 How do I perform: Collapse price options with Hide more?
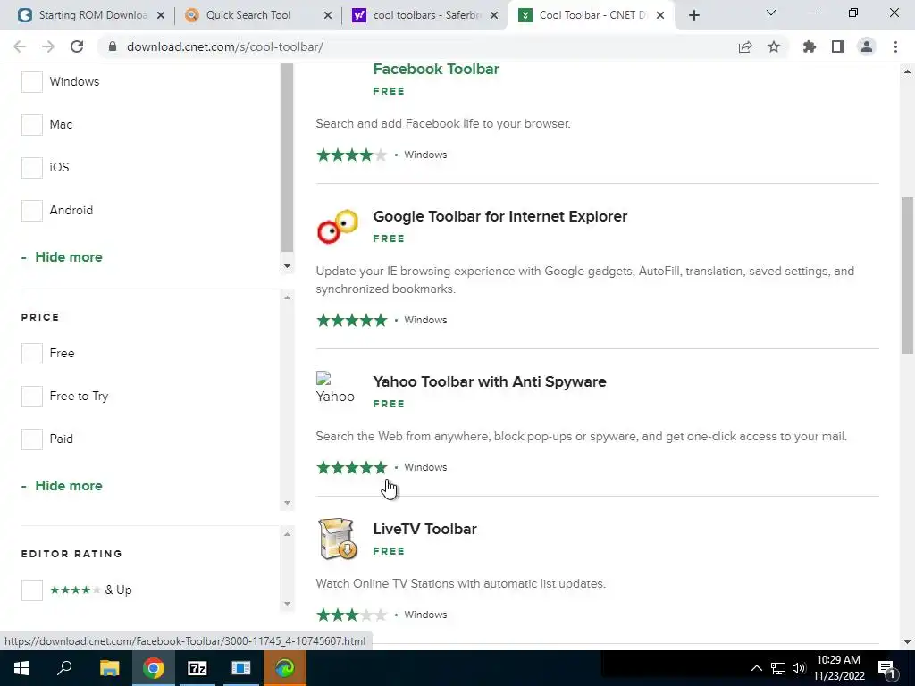(x=62, y=486)
